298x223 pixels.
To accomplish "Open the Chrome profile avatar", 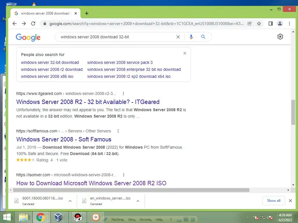I will tap(280, 24).
